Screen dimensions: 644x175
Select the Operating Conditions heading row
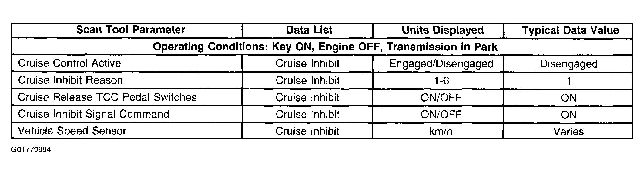(325, 47)
